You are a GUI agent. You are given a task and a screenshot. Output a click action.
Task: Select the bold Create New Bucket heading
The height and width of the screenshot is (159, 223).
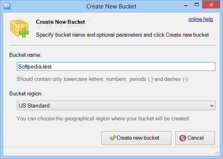tap(60, 22)
